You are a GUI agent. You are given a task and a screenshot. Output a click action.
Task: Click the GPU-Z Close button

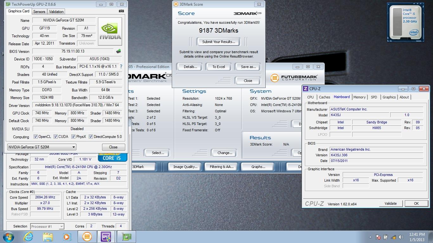113,147
